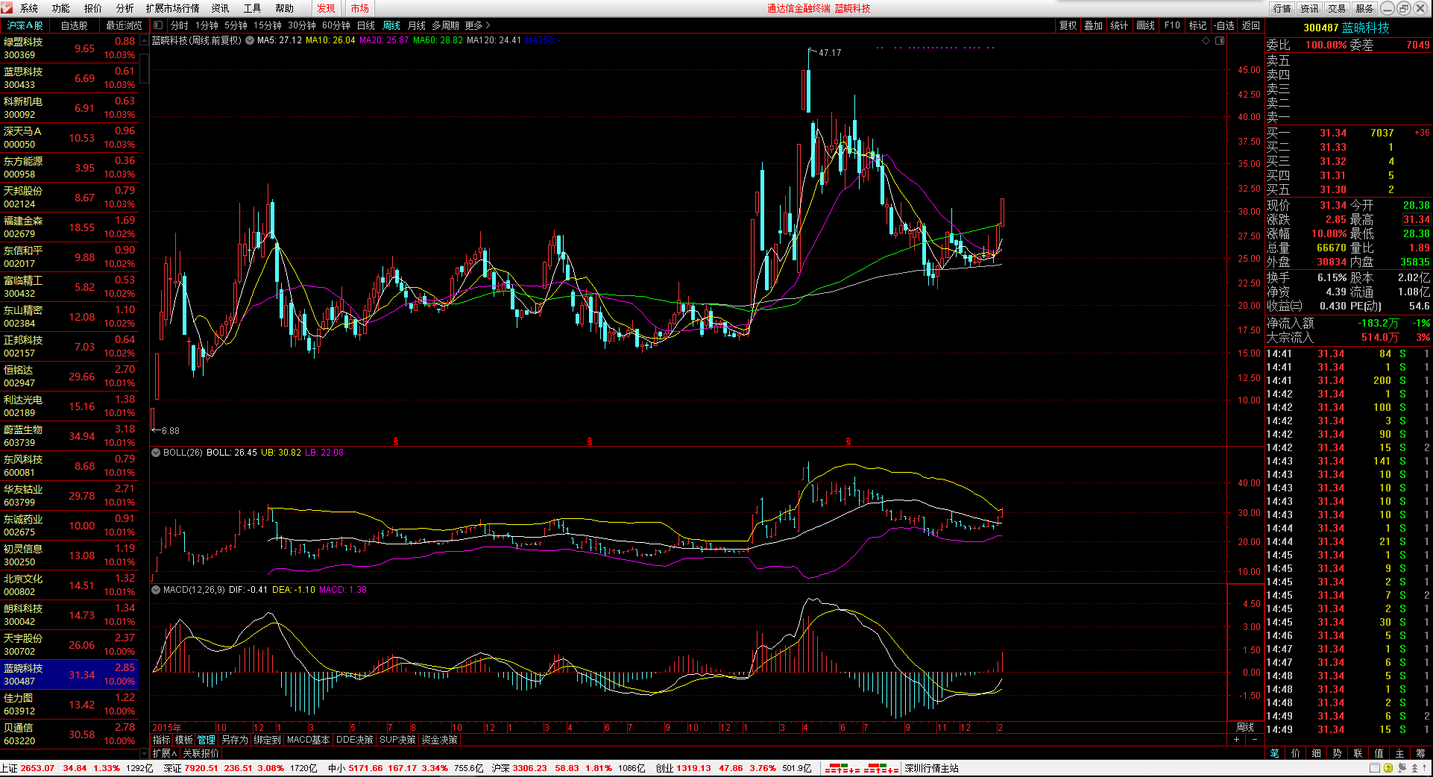Open the 分析 menu
The image size is (1433, 777).
[x=125, y=8]
